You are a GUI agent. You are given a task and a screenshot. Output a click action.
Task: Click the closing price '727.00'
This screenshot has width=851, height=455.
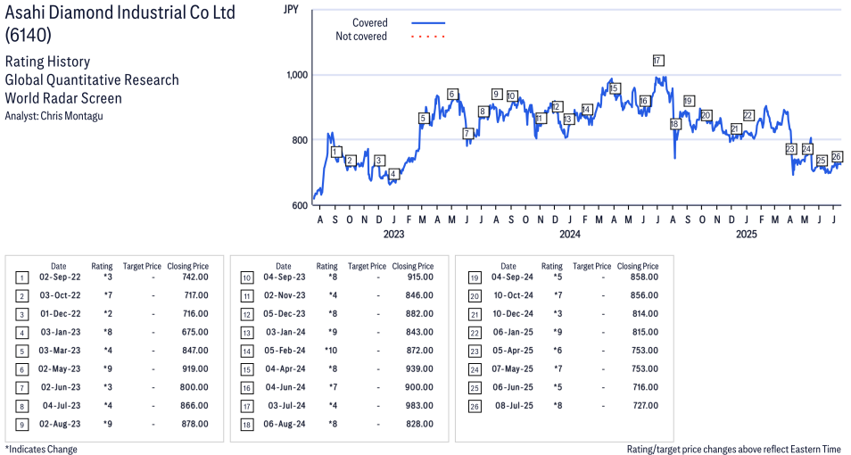coord(645,406)
